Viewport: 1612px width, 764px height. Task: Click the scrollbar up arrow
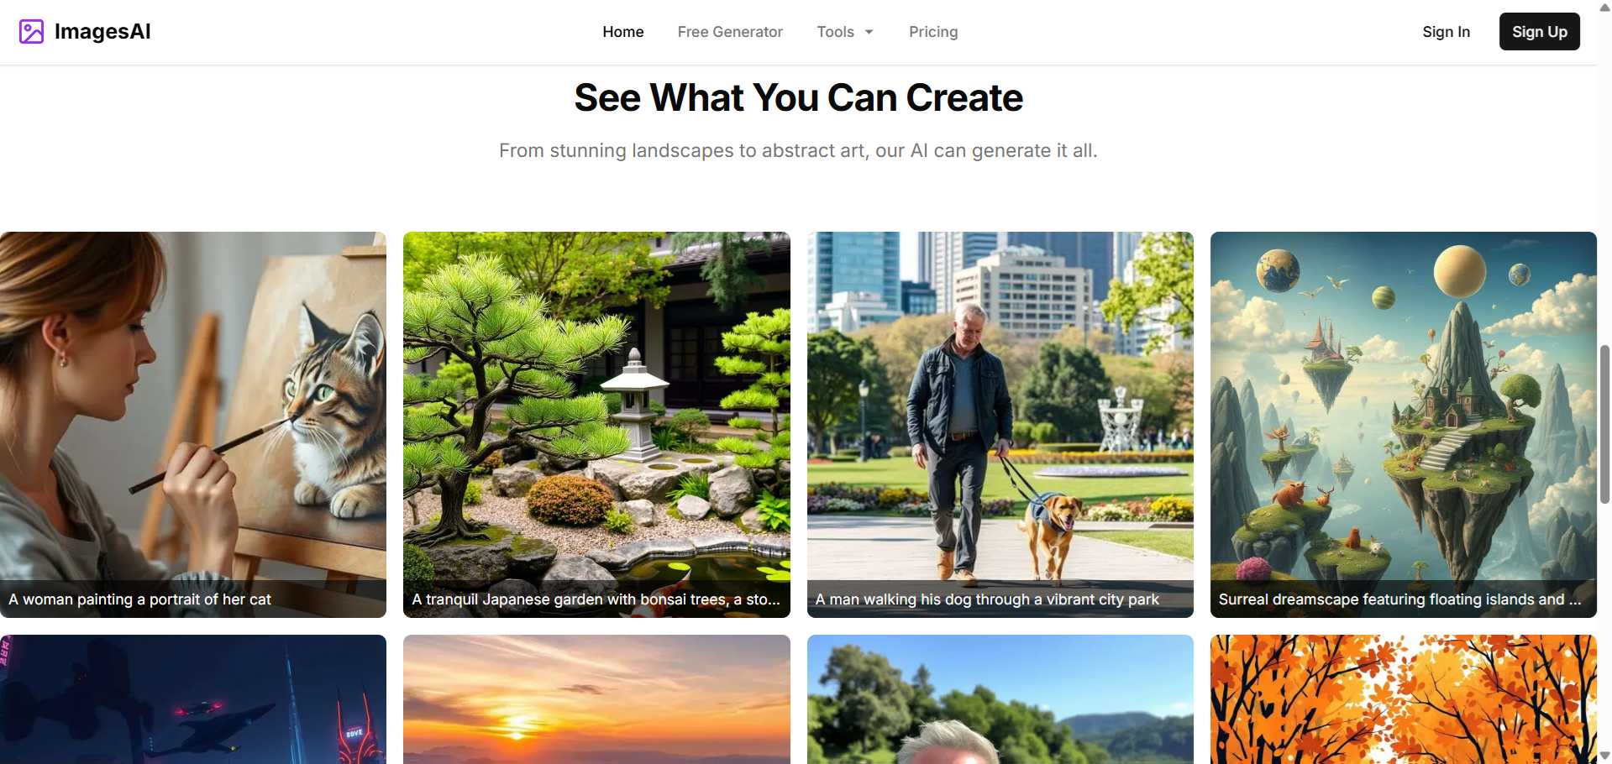pos(1604,8)
